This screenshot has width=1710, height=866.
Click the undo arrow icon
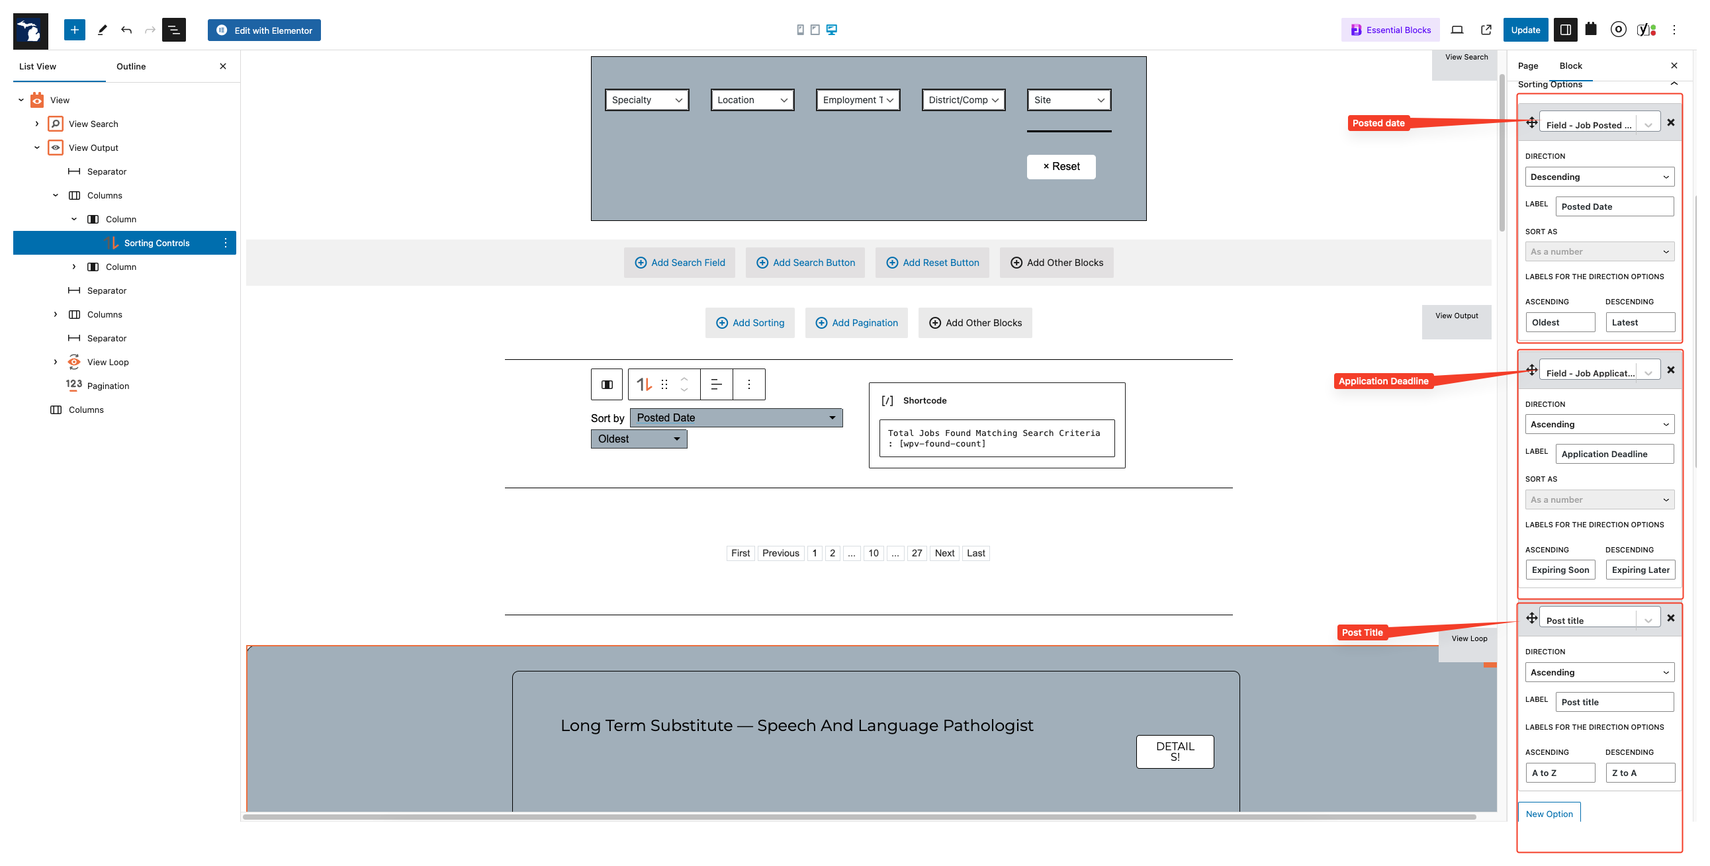tap(126, 30)
